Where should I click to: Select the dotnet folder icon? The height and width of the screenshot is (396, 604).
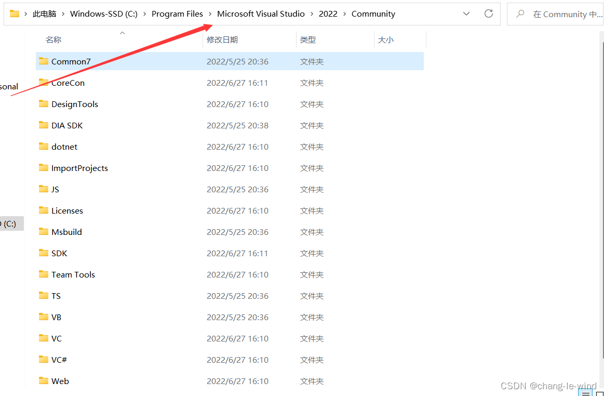pyautogui.click(x=44, y=146)
